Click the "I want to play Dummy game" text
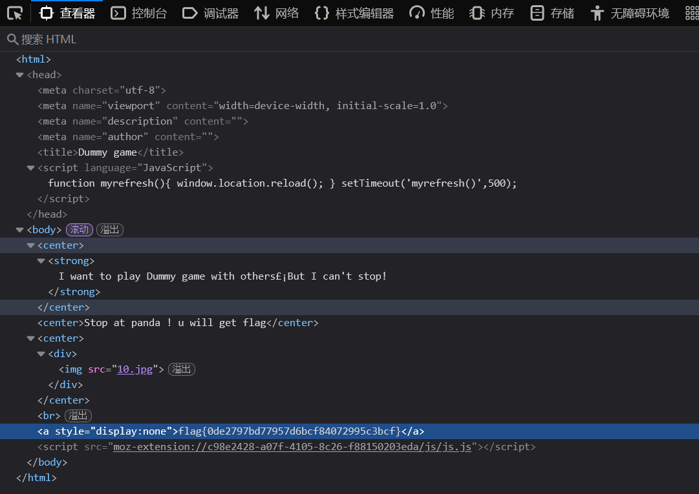The image size is (699, 494). pos(222,276)
